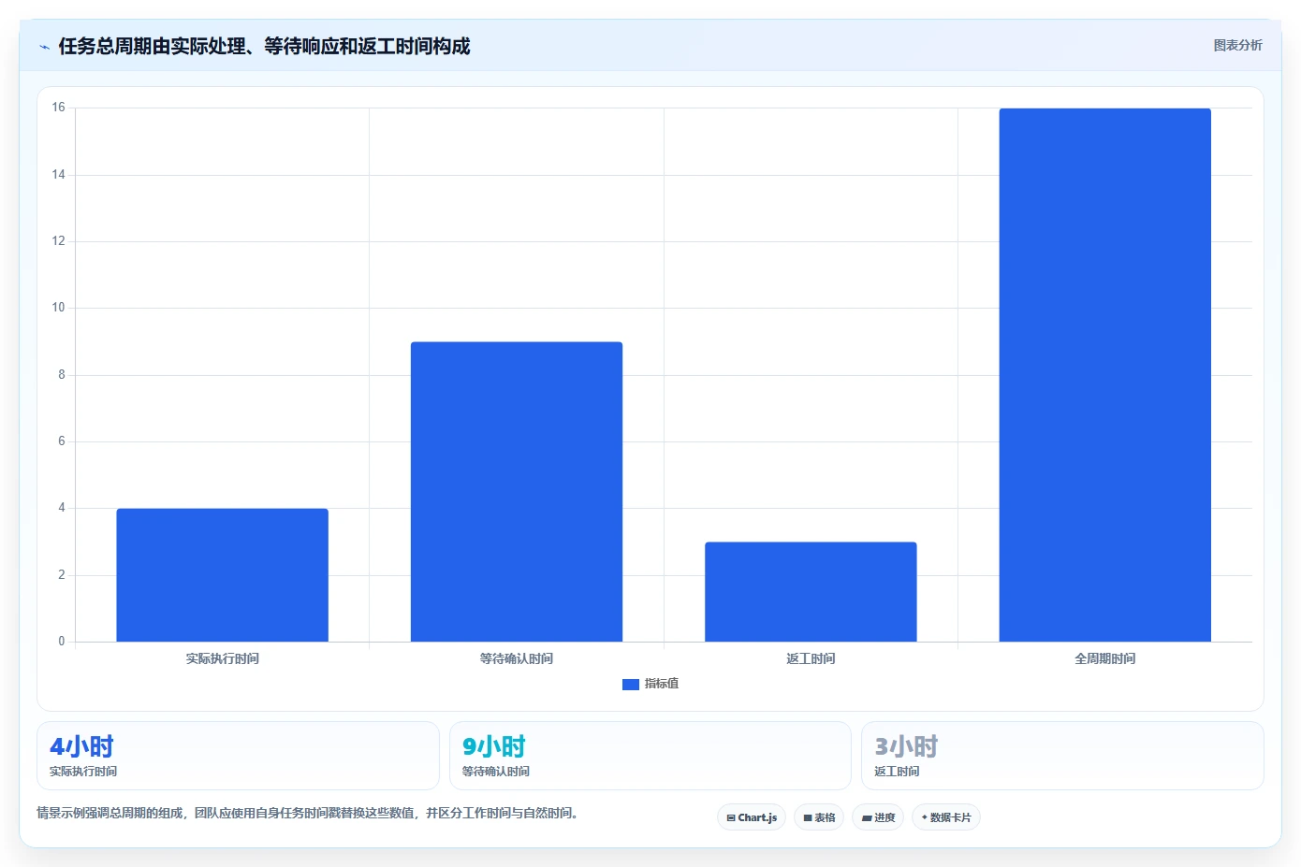Toggle the 指标值 legend color swatch

point(631,685)
